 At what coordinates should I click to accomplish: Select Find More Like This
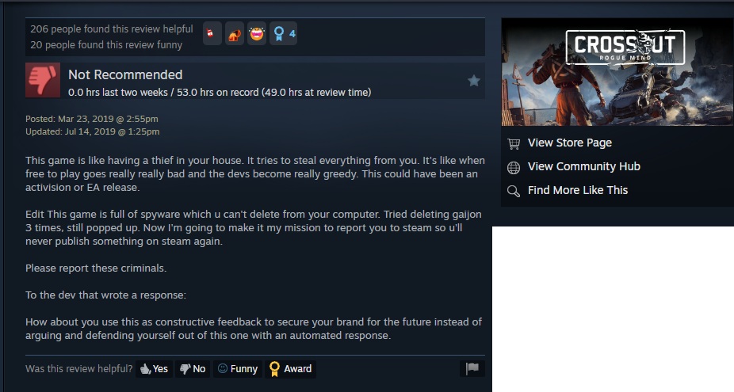click(x=578, y=190)
